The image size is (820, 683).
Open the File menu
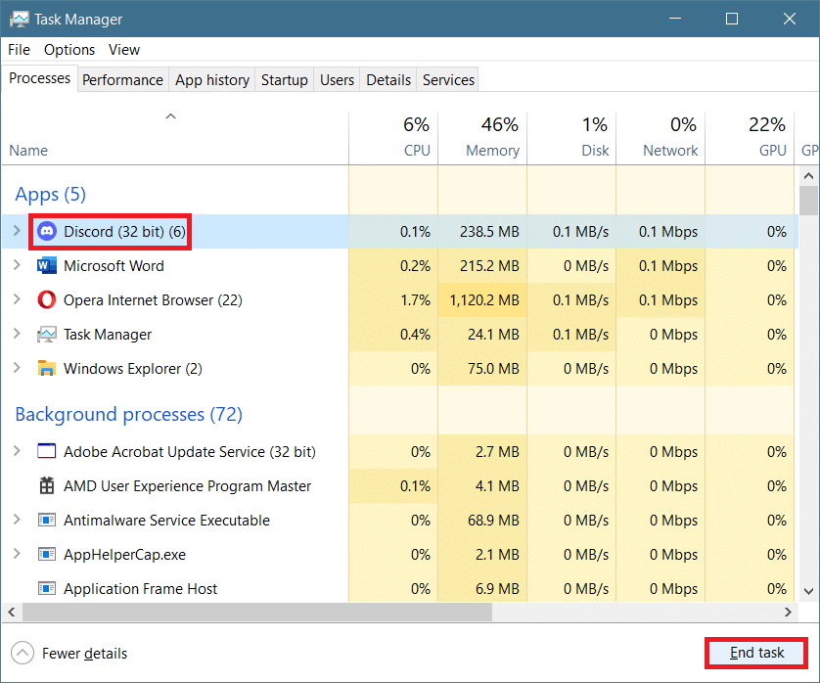click(x=19, y=50)
